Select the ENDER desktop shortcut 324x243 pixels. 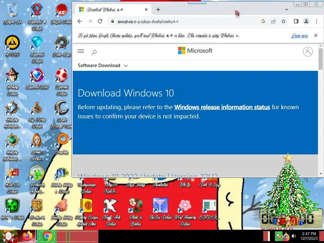[x=209, y=209]
